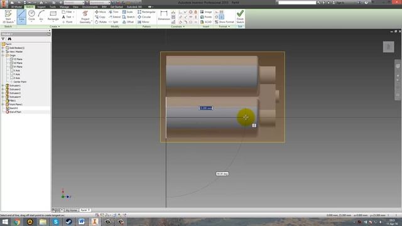
Task: Open the Manage ribbon tab
Action: click(x=64, y=7)
